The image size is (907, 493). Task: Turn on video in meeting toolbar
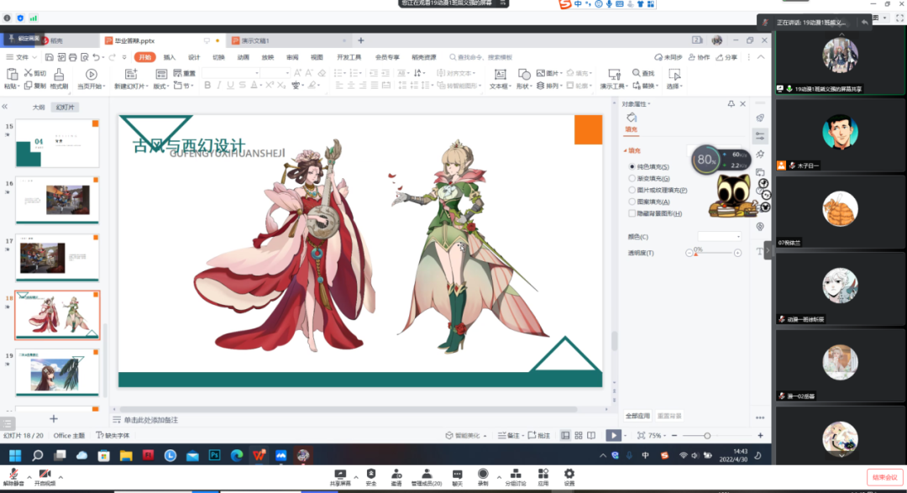pyautogui.click(x=45, y=477)
